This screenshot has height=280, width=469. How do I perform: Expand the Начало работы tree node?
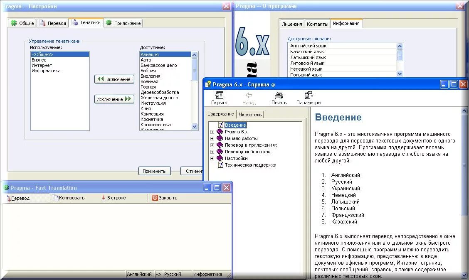212,138
